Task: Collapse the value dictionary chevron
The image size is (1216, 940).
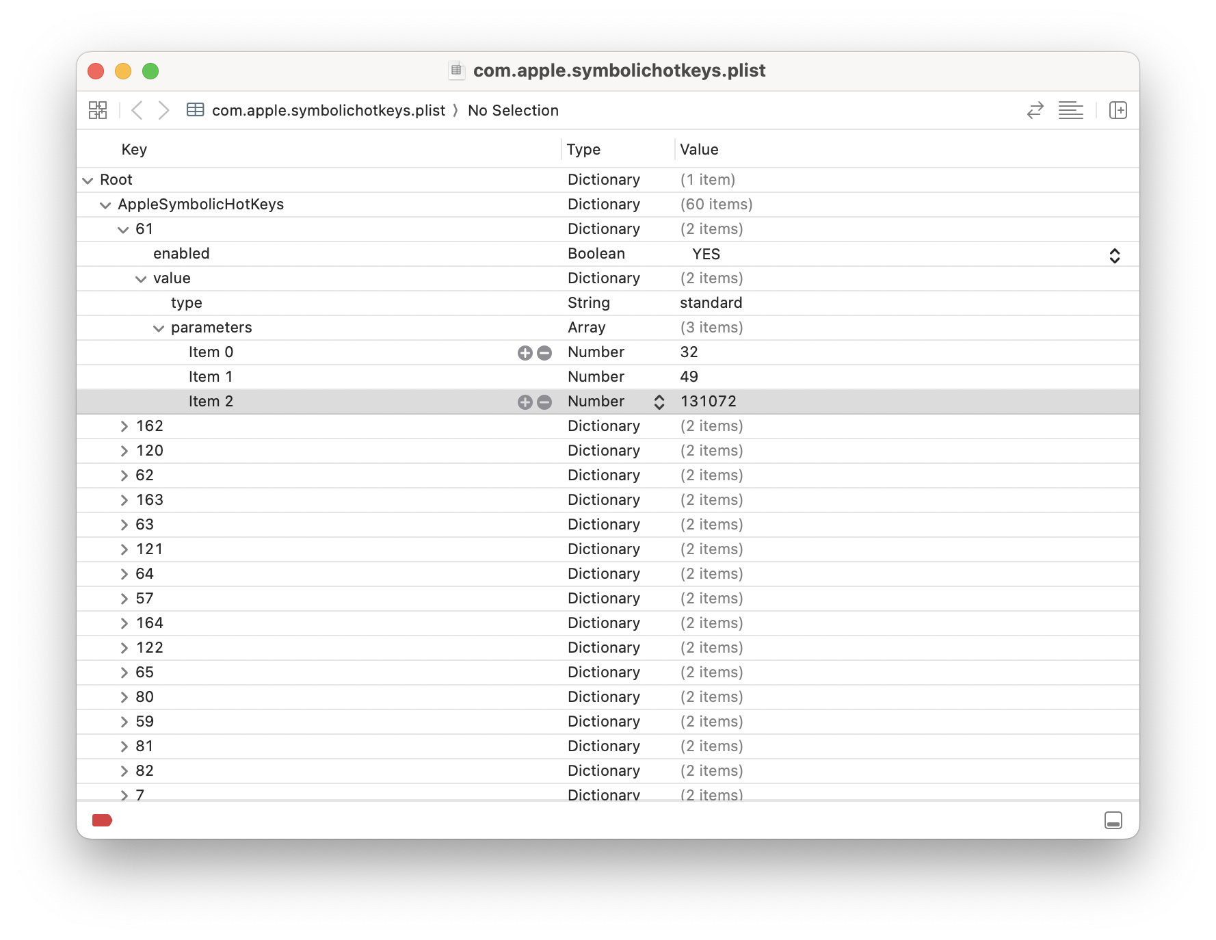Action: click(x=141, y=279)
